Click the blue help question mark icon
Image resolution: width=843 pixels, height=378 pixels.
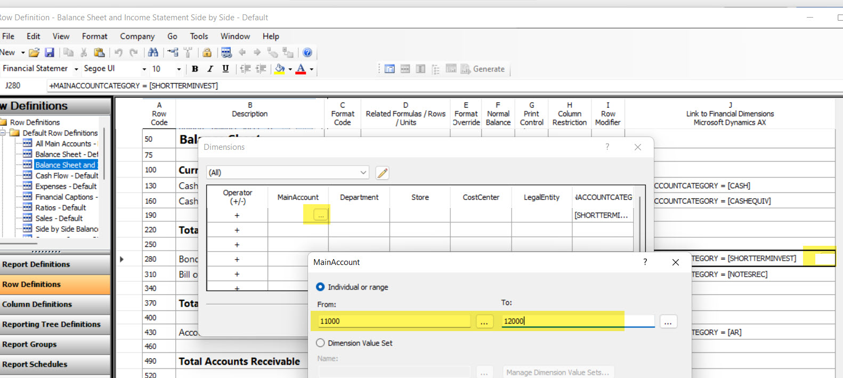307,52
